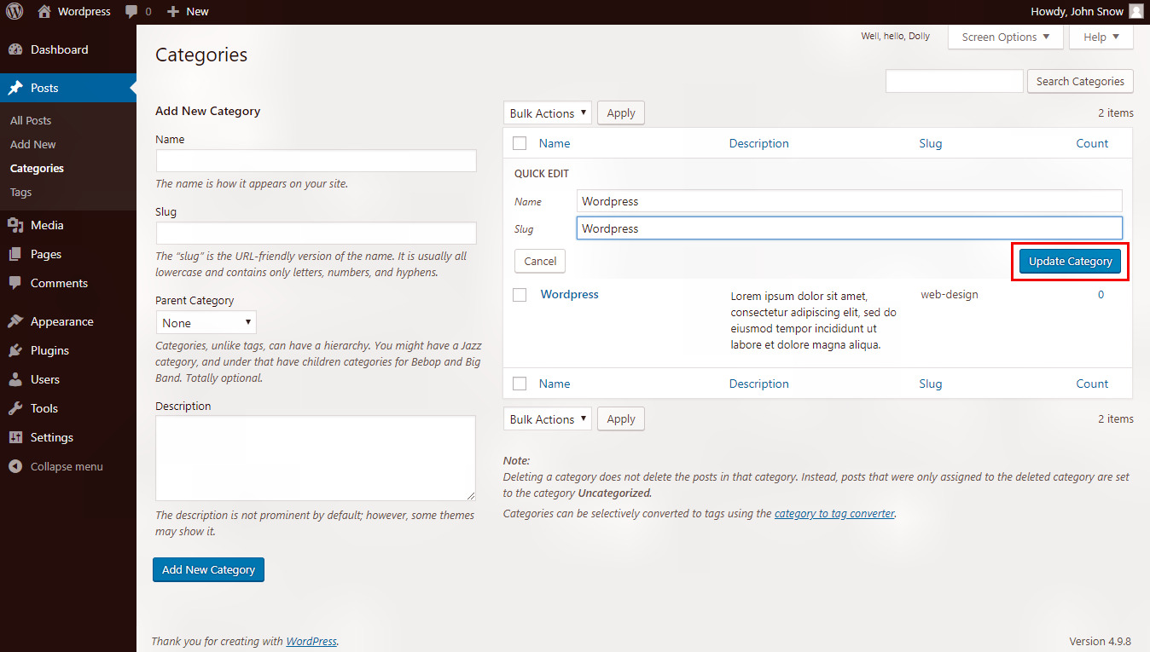Image resolution: width=1150 pixels, height=652 pixels.
Task: Click the top '2 items' count text
Action: (x=1116, y=113)
